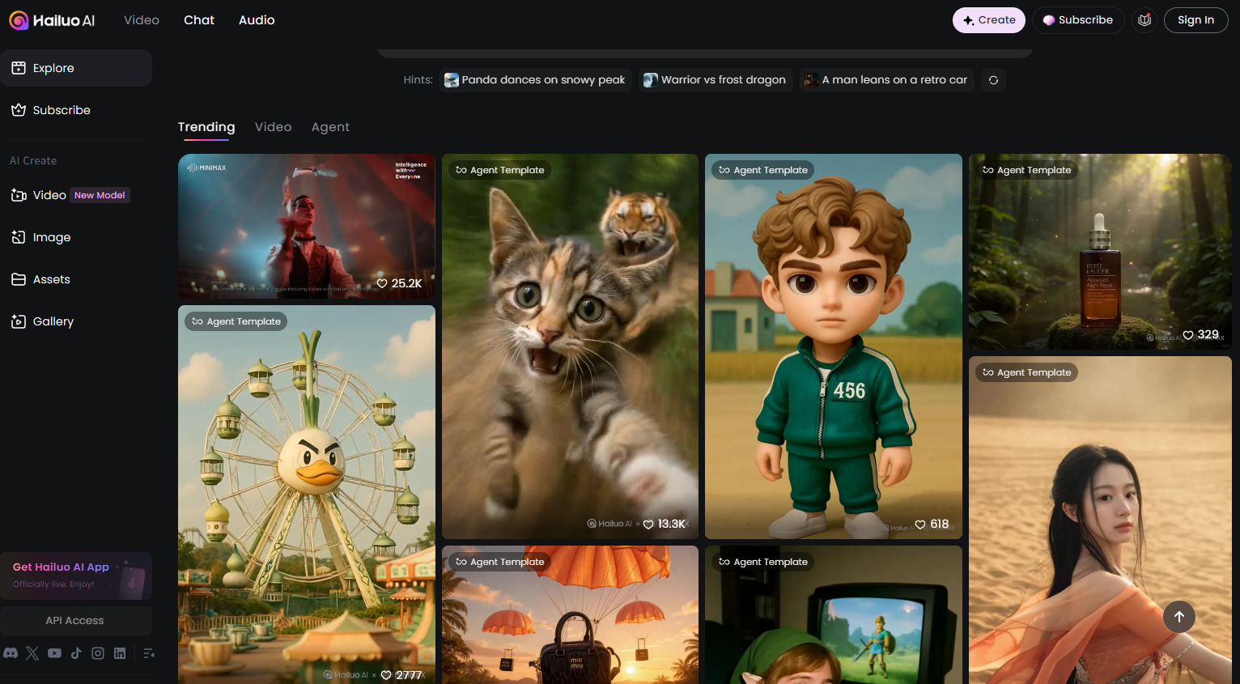This screenshot has width=1240, height=684.
Task: Click Agent Template badge on handbag card
Action: coord(499,562)
